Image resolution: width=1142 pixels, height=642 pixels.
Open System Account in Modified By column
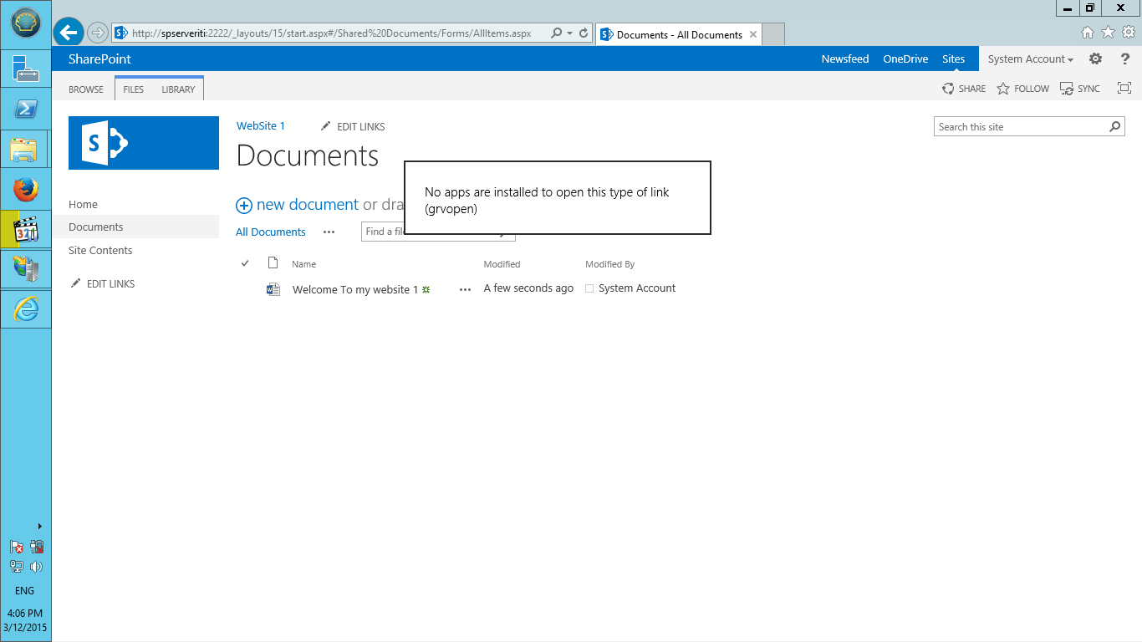637,288
